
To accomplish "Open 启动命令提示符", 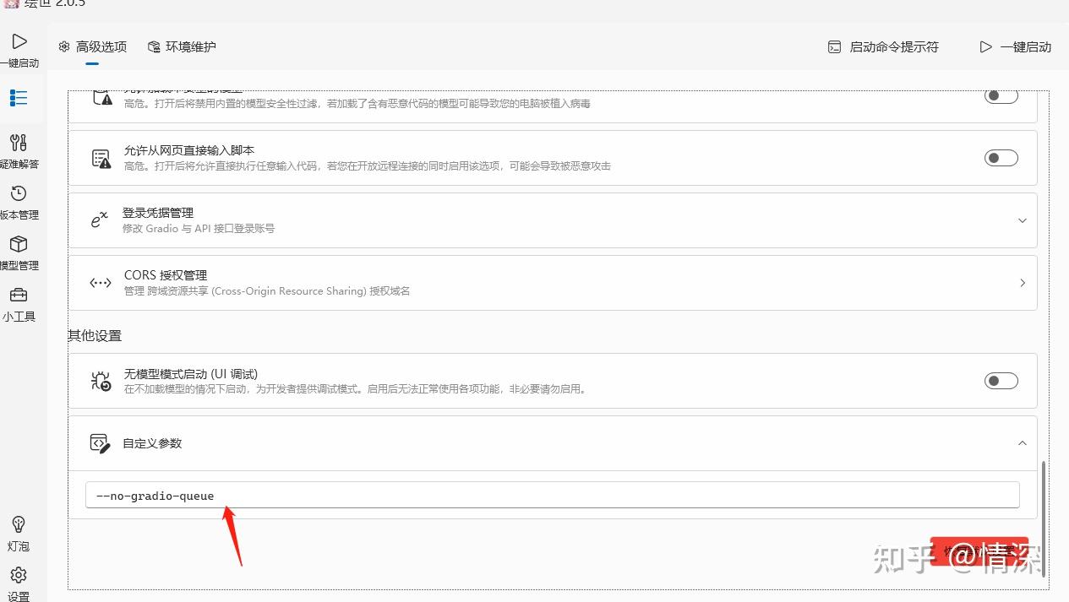I will pyautogui.click(x=881, y=47).
